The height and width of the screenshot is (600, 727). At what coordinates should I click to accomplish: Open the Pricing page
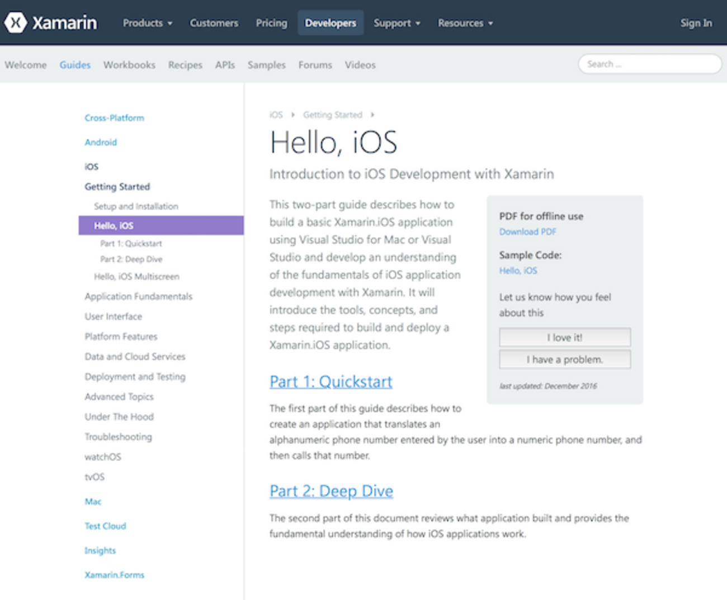coord(271,23)
